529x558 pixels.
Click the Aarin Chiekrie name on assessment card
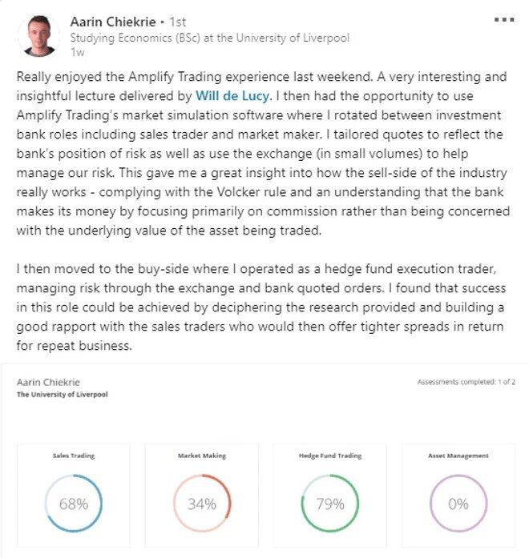[x=48, y=382]
